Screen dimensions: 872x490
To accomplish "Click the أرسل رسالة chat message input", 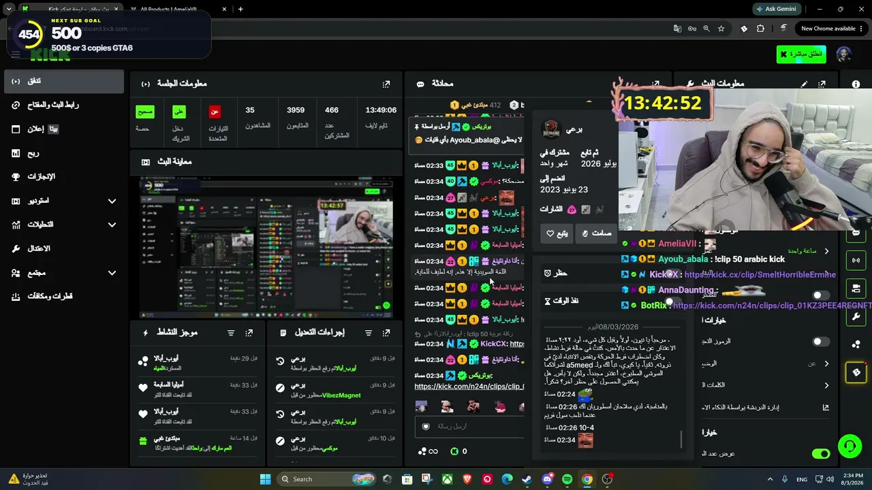I will [x=470, y=427].
